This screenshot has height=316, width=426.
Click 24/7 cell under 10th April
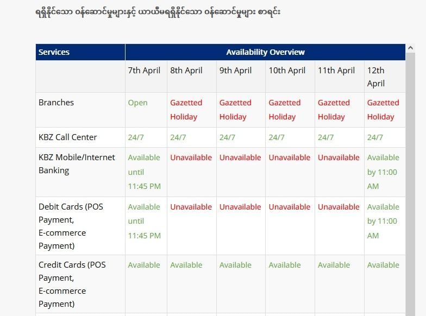(277, 137)
